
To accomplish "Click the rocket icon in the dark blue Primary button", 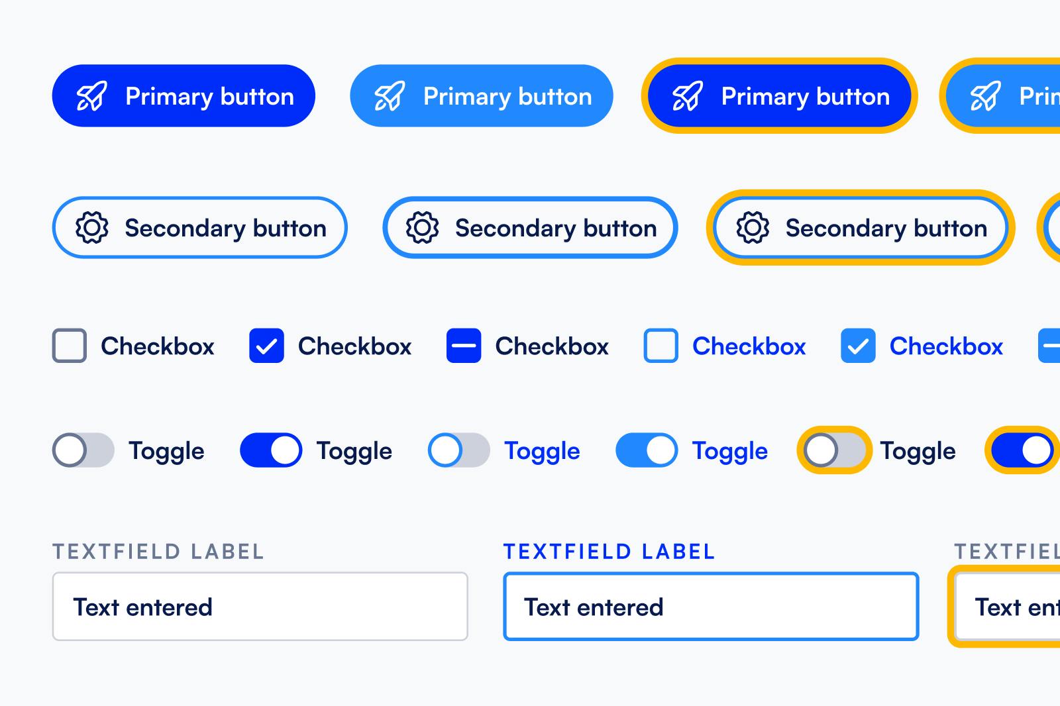I will coord(91,96).
